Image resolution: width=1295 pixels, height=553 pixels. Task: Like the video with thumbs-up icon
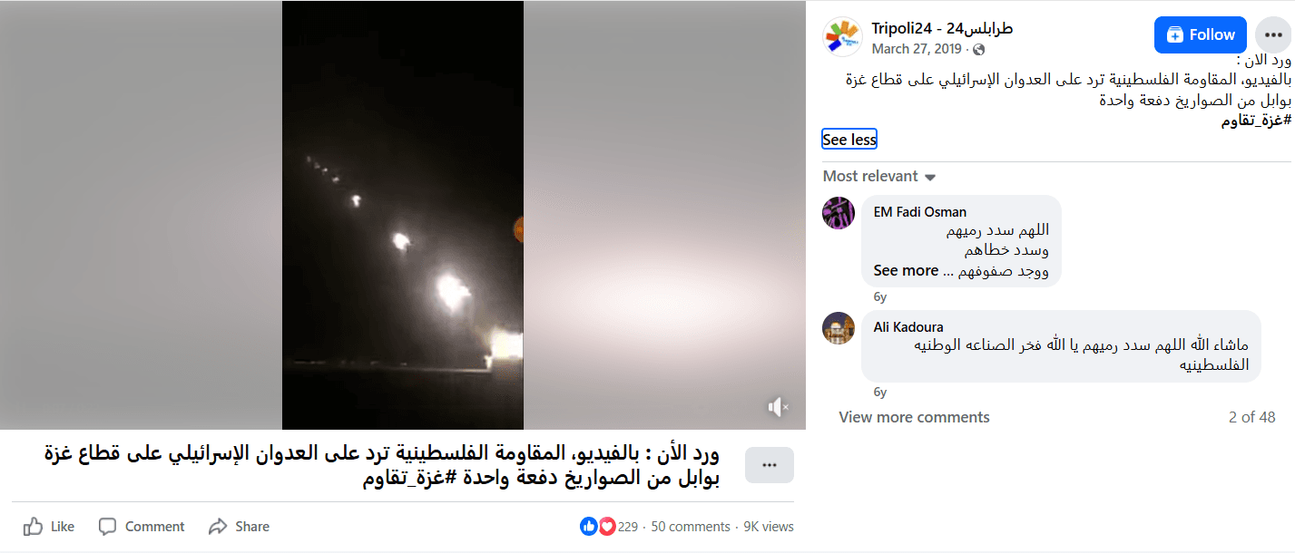34,526
